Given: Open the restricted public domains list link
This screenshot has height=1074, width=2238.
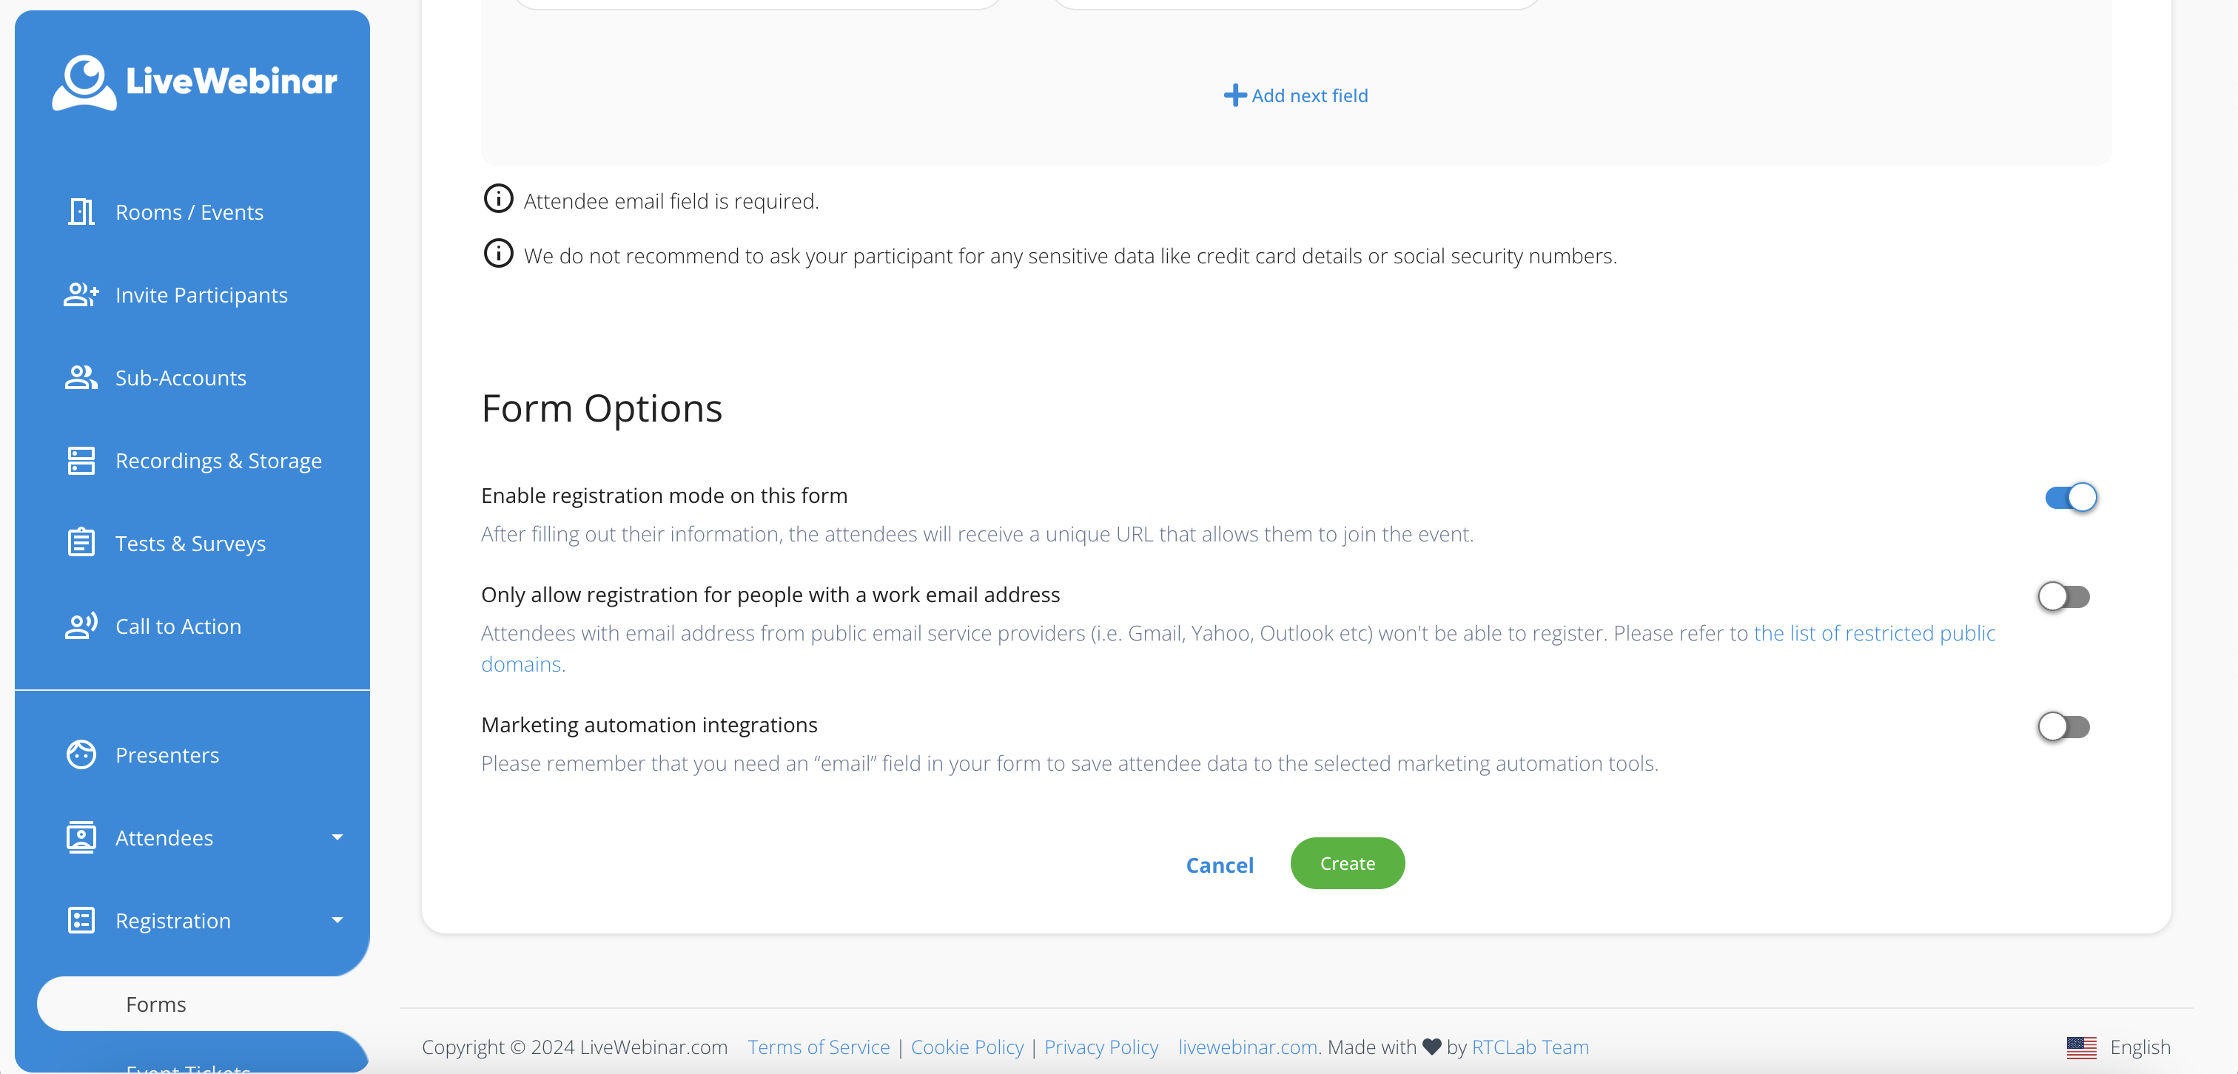Looking at the screenshot, I should click(1874, 633).
